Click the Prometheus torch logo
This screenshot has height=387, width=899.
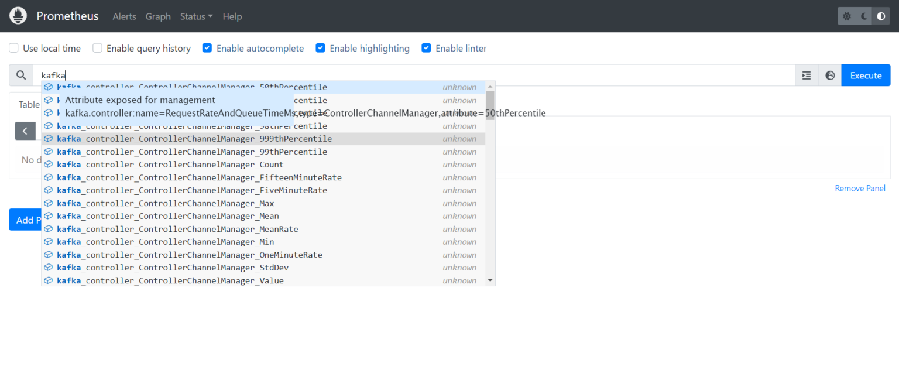tap(18, 16)
